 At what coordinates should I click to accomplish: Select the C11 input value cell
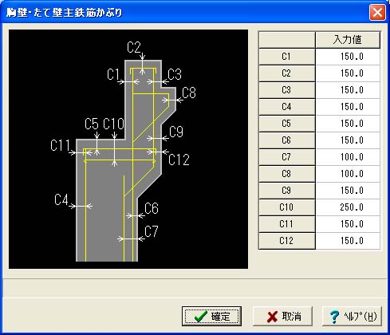[348, 224]
